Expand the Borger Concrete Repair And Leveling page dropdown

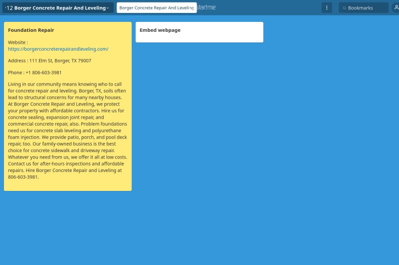[58, 7]
